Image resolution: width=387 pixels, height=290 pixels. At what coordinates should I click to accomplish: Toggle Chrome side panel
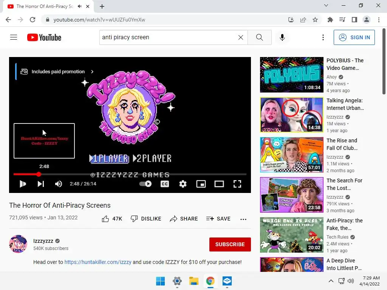click(354, 20)
